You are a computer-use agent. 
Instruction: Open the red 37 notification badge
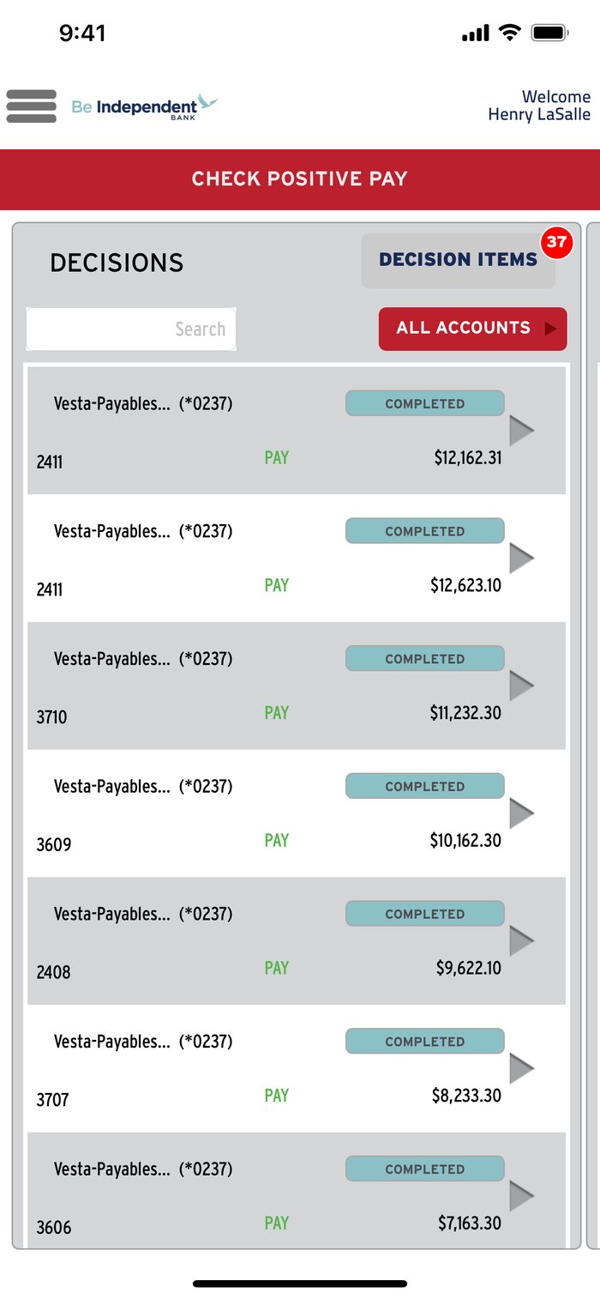(556, 242)
